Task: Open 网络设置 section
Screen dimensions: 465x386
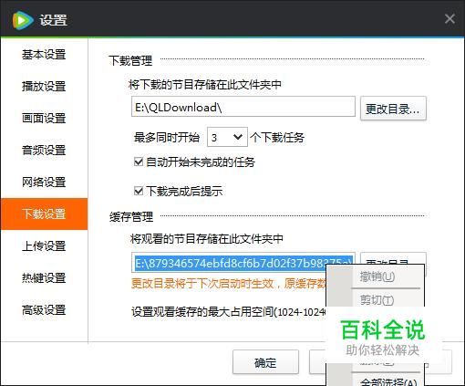Action: [x=44, y=182]
